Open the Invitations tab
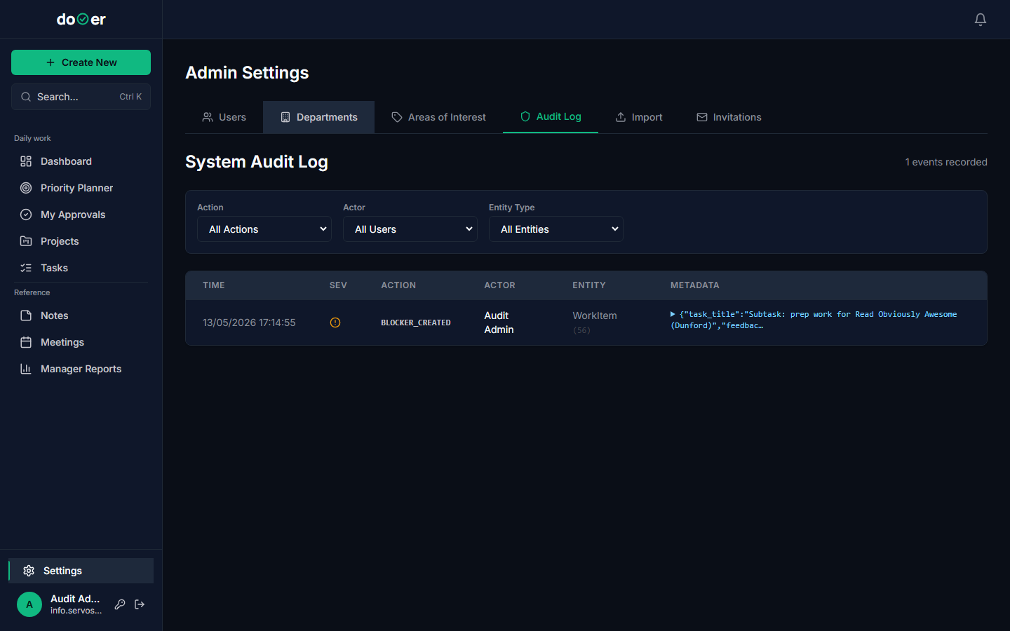The height and width of the screenshot is (631, 1010). coord(729,117)
